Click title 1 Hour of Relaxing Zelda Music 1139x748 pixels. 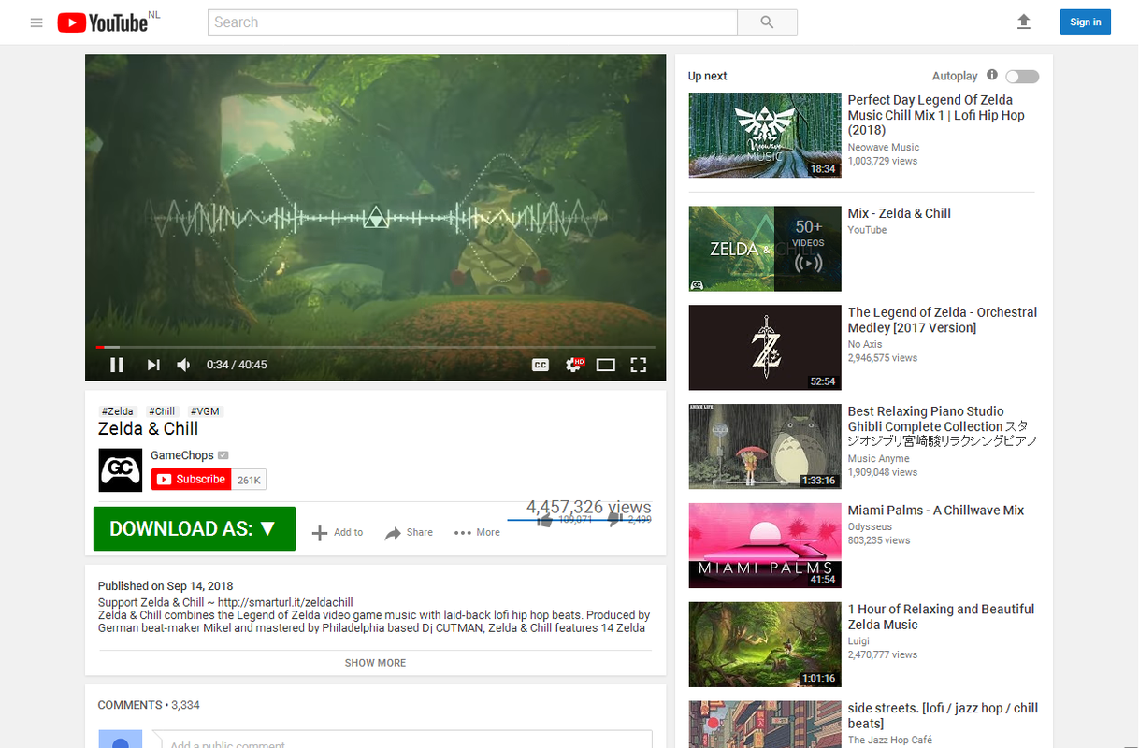coord(941,617)
